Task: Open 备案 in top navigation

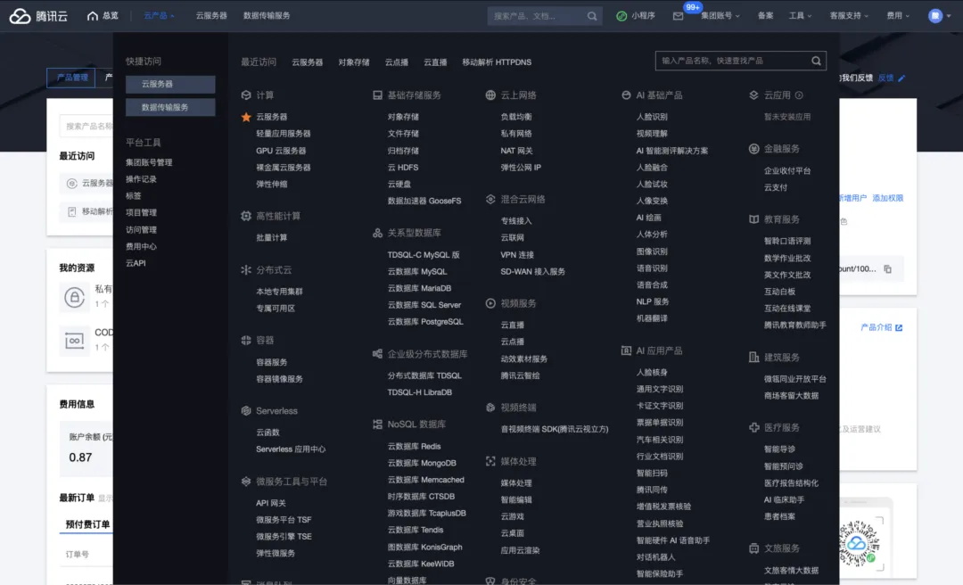Action: pos(765,16)
